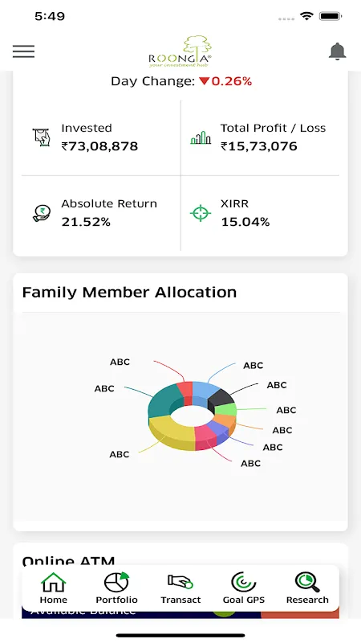
Task: Switch to the Transact tab
Action: [180, 588]
